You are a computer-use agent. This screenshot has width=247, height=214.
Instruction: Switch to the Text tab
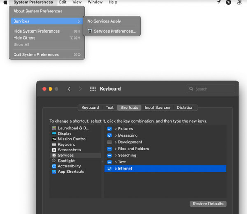click(x=110, y=107)
